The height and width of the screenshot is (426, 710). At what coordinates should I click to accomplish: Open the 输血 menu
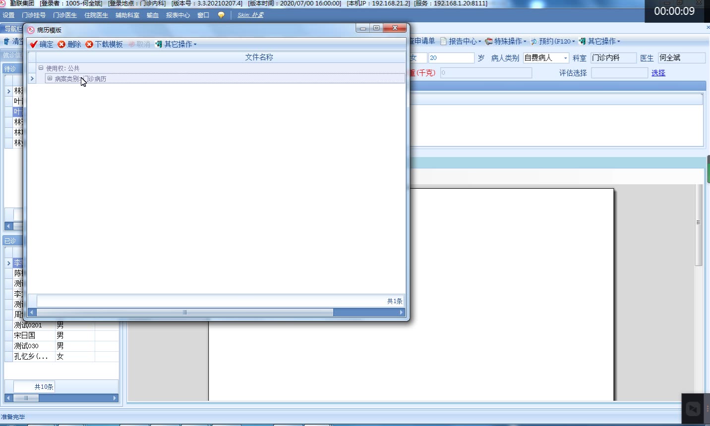coord(153,15)
